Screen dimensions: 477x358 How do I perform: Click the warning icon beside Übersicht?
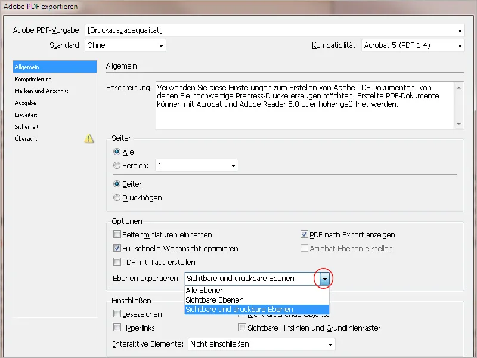tap(89, 138)
